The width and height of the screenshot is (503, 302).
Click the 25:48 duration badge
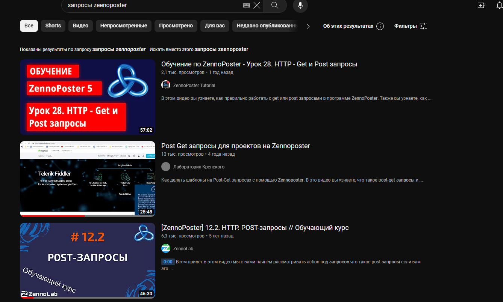tap(146, 212)
